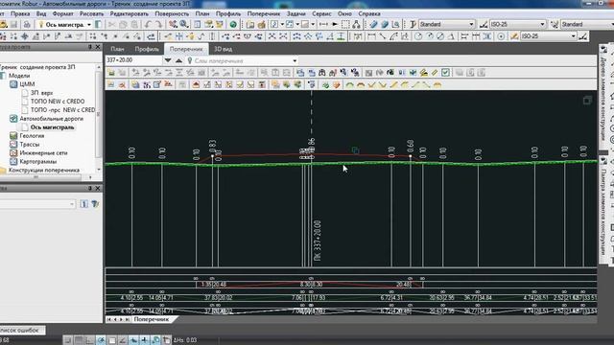
Task: Click the center mark circle icon
Action: 501,36
